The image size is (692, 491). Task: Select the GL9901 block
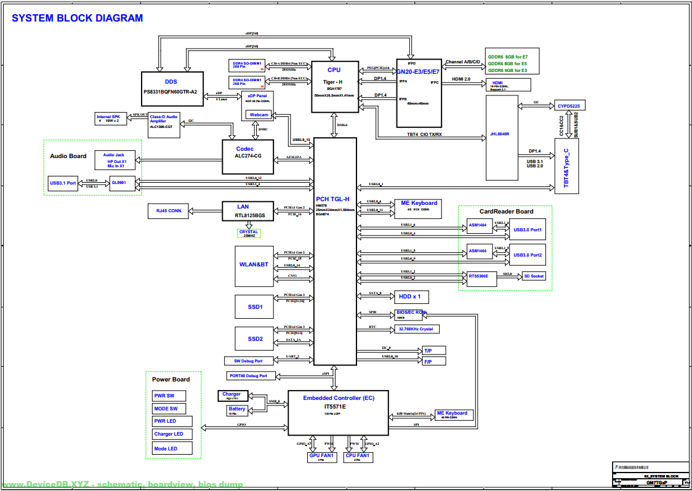[123, 183]
